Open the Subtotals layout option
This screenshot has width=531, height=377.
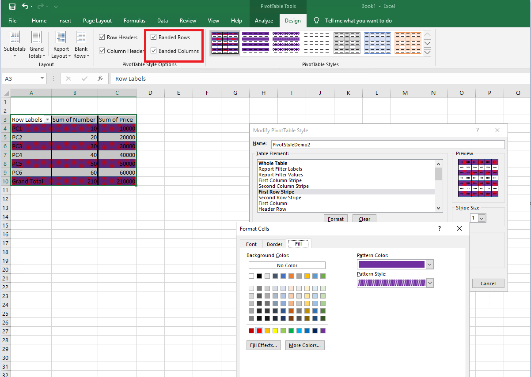[x=15, y=45]
